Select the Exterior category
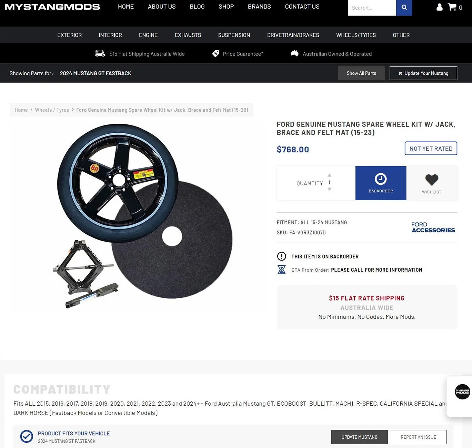 70,35
